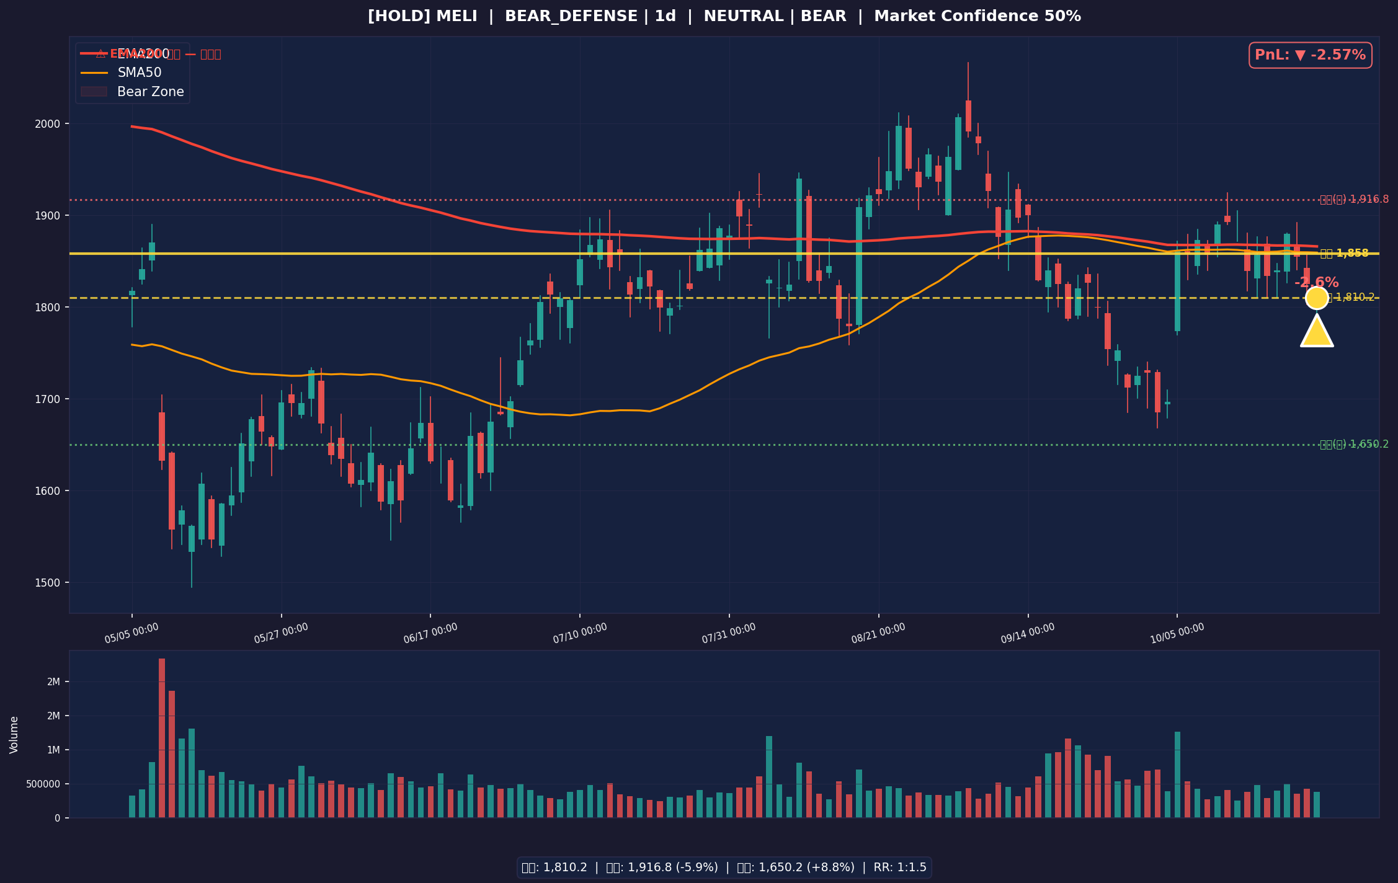Click the red 1,916.8 price label on the chart's right edge
This screenshot has height=883, width=1398.
click(x=1354, y=200)
